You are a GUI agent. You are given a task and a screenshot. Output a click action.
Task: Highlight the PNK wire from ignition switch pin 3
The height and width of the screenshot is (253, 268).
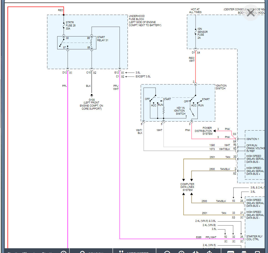(192, 132)
